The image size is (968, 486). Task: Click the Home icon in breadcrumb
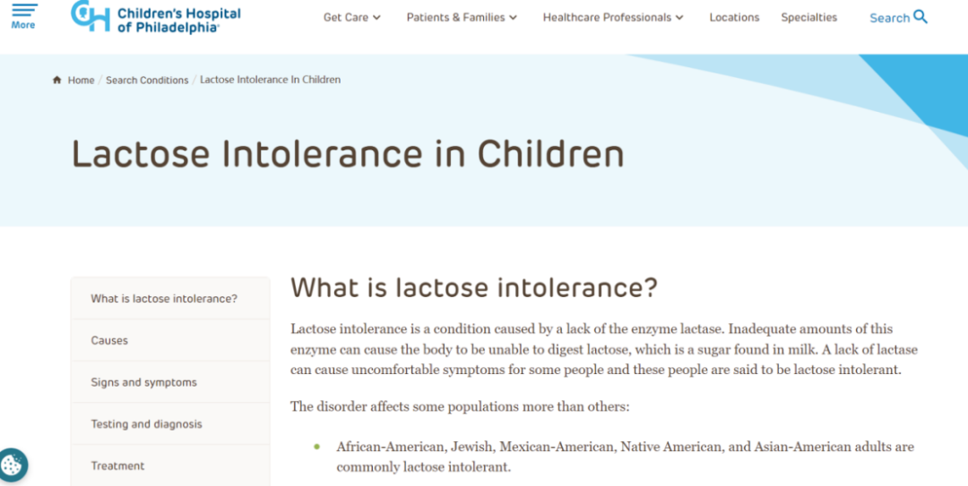57,80
